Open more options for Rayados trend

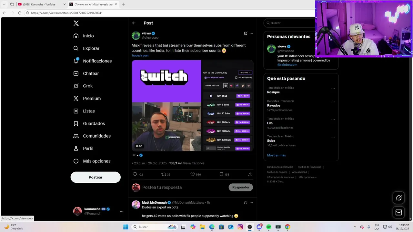pos(333,102)
